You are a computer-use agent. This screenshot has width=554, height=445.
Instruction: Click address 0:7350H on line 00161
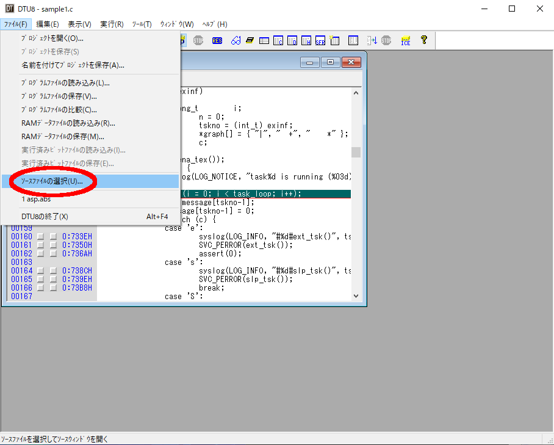point(77,245)
